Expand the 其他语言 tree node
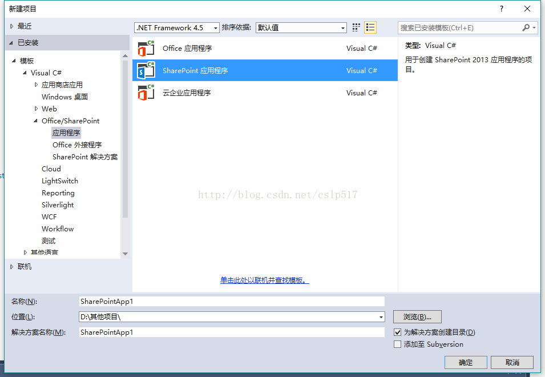 tap(25, 252)
